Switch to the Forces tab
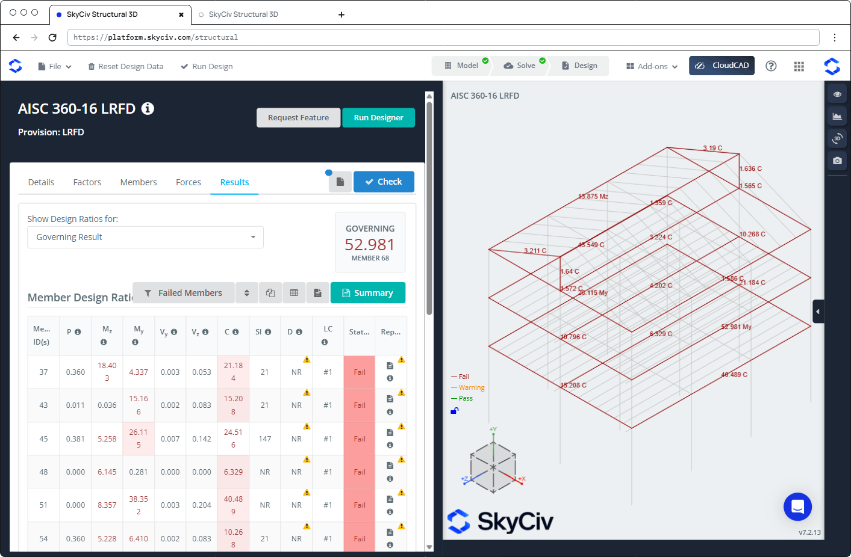 pyautogui.click(x=189, y=182)
